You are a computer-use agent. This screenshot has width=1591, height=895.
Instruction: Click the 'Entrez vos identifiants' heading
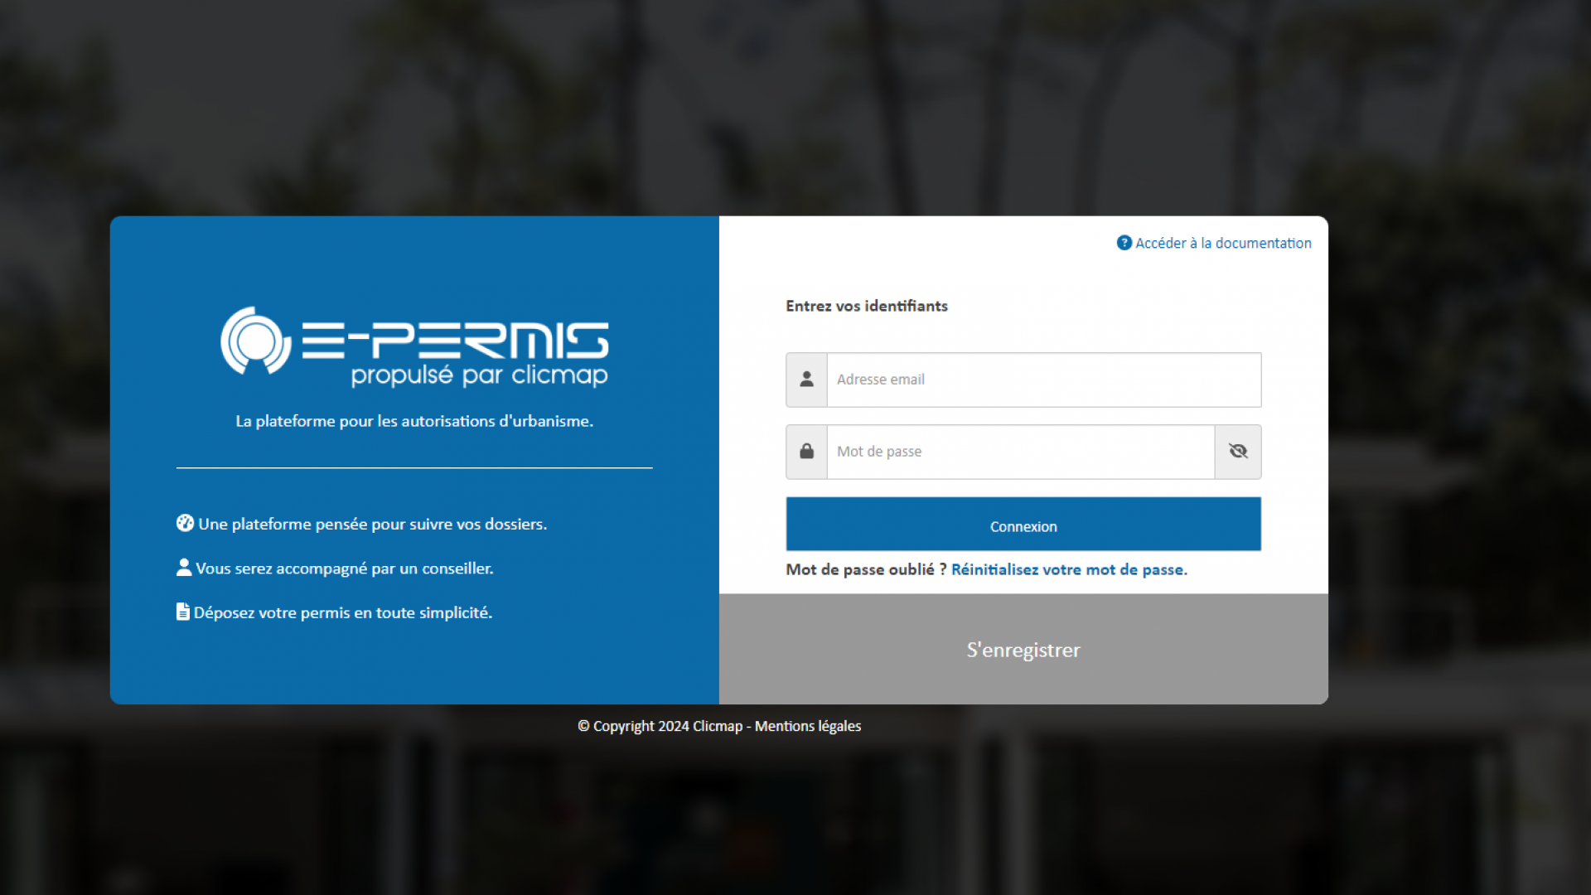coord(867,306)
